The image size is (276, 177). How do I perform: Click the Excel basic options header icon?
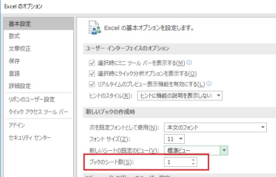(x=95, y=28)
